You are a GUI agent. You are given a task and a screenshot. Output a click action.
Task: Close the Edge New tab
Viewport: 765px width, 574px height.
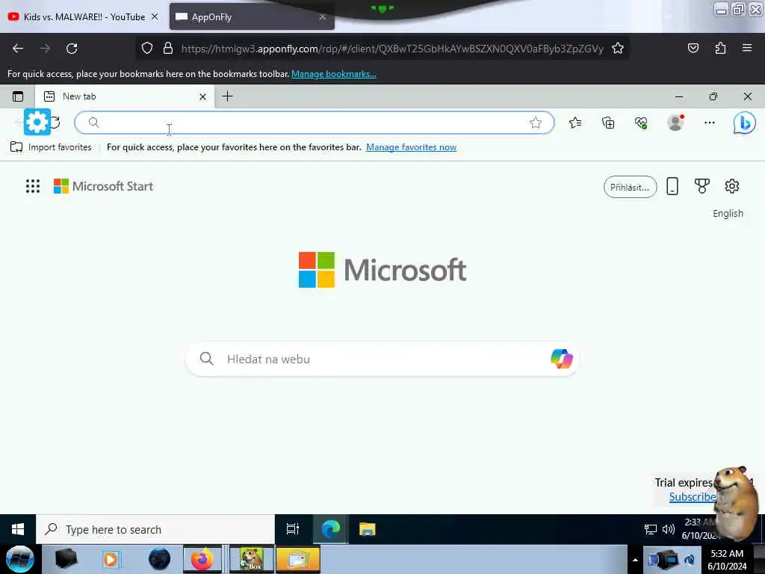[x=203, y=96]
